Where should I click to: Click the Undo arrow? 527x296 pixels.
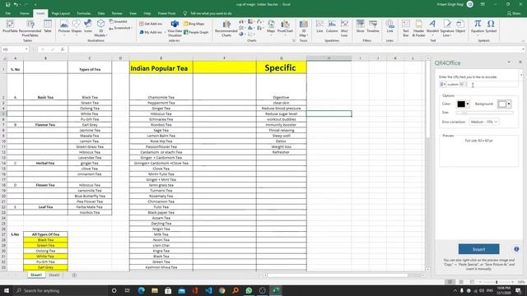click(x=16, y=4)
